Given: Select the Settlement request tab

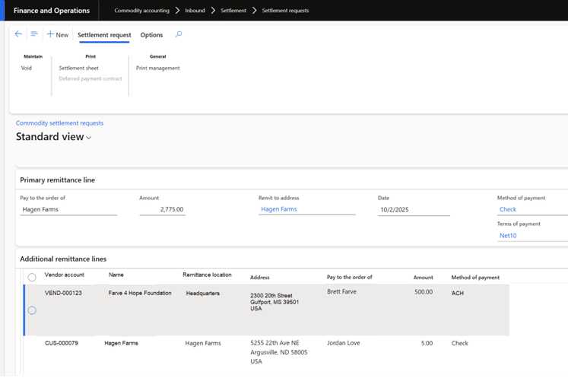Looking at the screenshot, I should pos(104,35).
